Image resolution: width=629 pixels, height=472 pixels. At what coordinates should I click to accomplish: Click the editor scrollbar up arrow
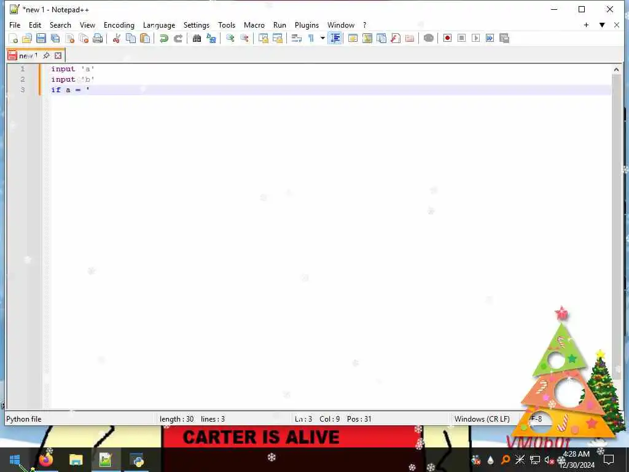[x=616, y=69]
